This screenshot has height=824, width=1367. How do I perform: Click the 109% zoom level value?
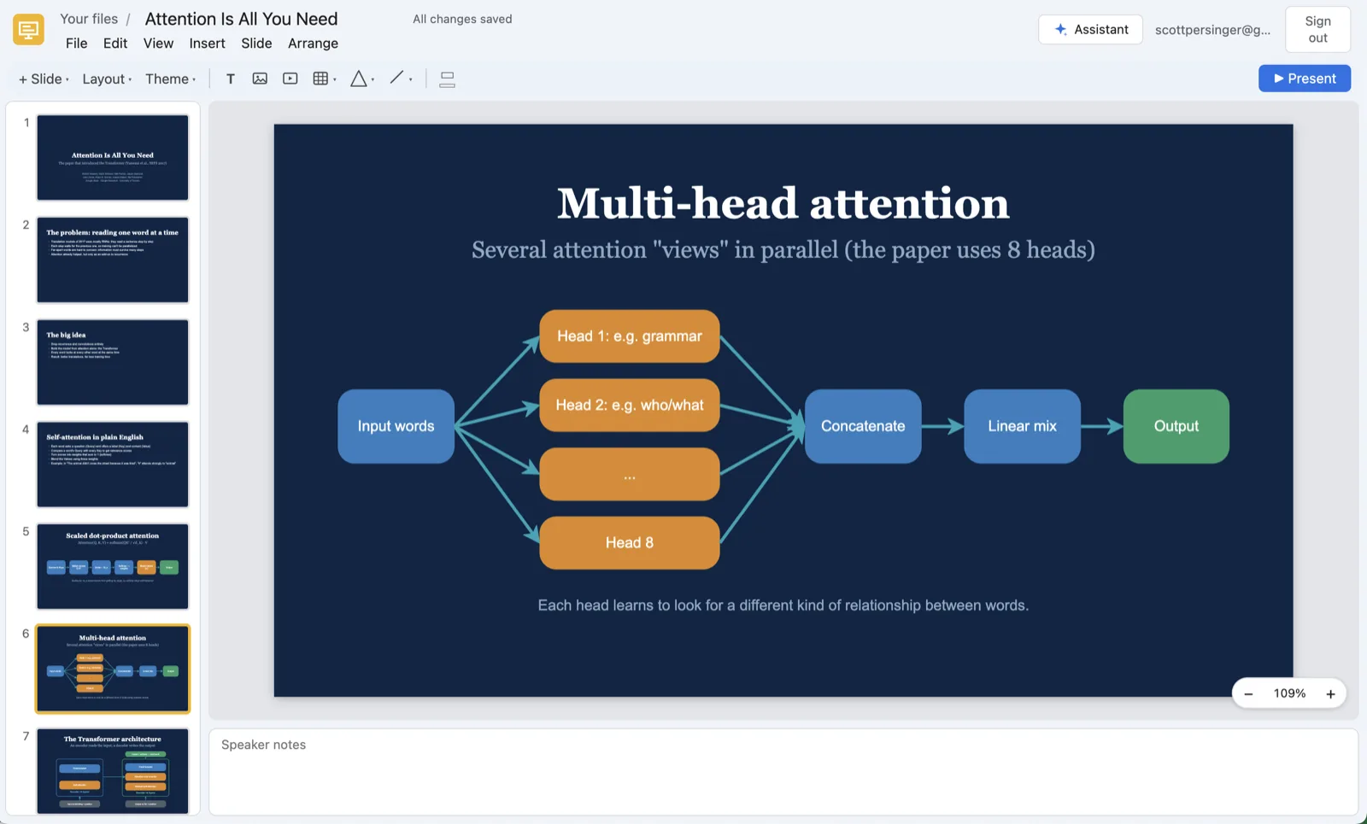click(x=1289, y=693)
